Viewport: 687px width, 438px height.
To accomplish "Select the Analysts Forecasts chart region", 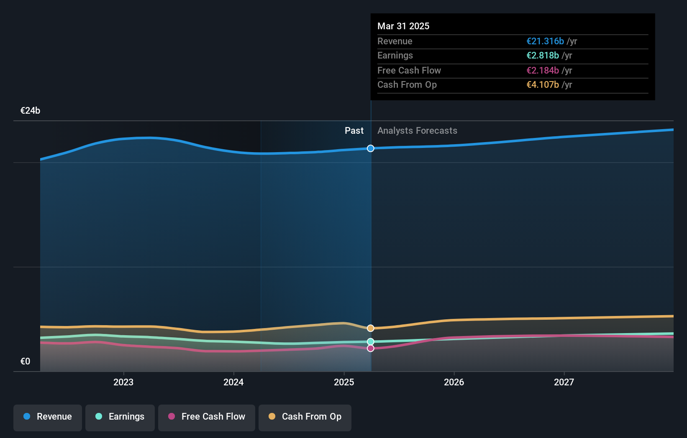I will click(523, 230).
